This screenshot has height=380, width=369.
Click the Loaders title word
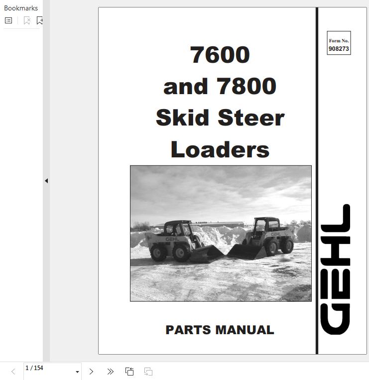(220, 149)
